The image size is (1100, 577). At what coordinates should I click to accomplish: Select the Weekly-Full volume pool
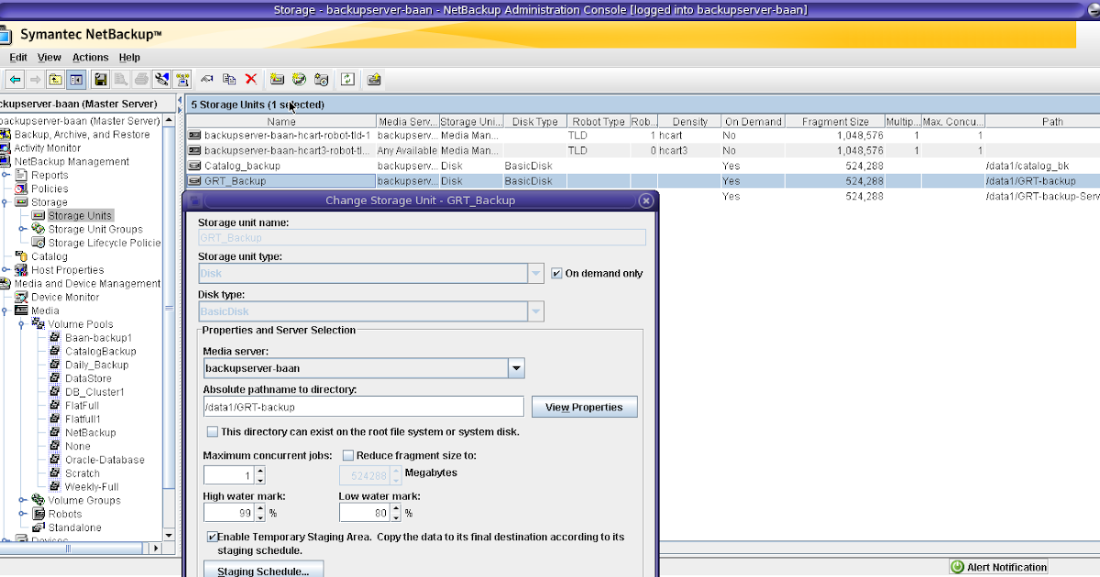point(92,487)
